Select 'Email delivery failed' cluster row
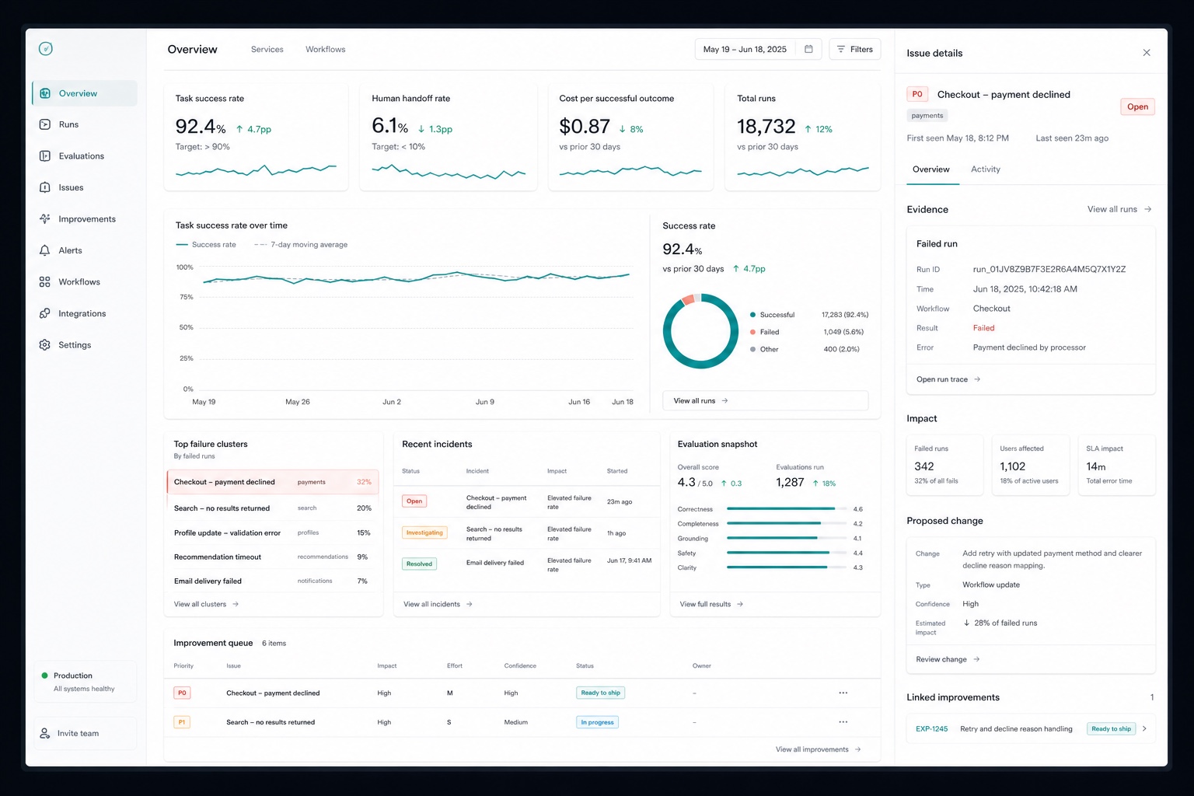Image resolution: width=1194 pixels, height=796 pixels. pyautogui.click(x=273, y=581)
